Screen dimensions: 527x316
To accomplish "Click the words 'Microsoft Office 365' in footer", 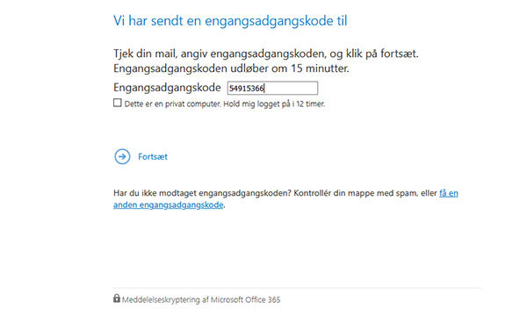I will click(x=245, y=299).
